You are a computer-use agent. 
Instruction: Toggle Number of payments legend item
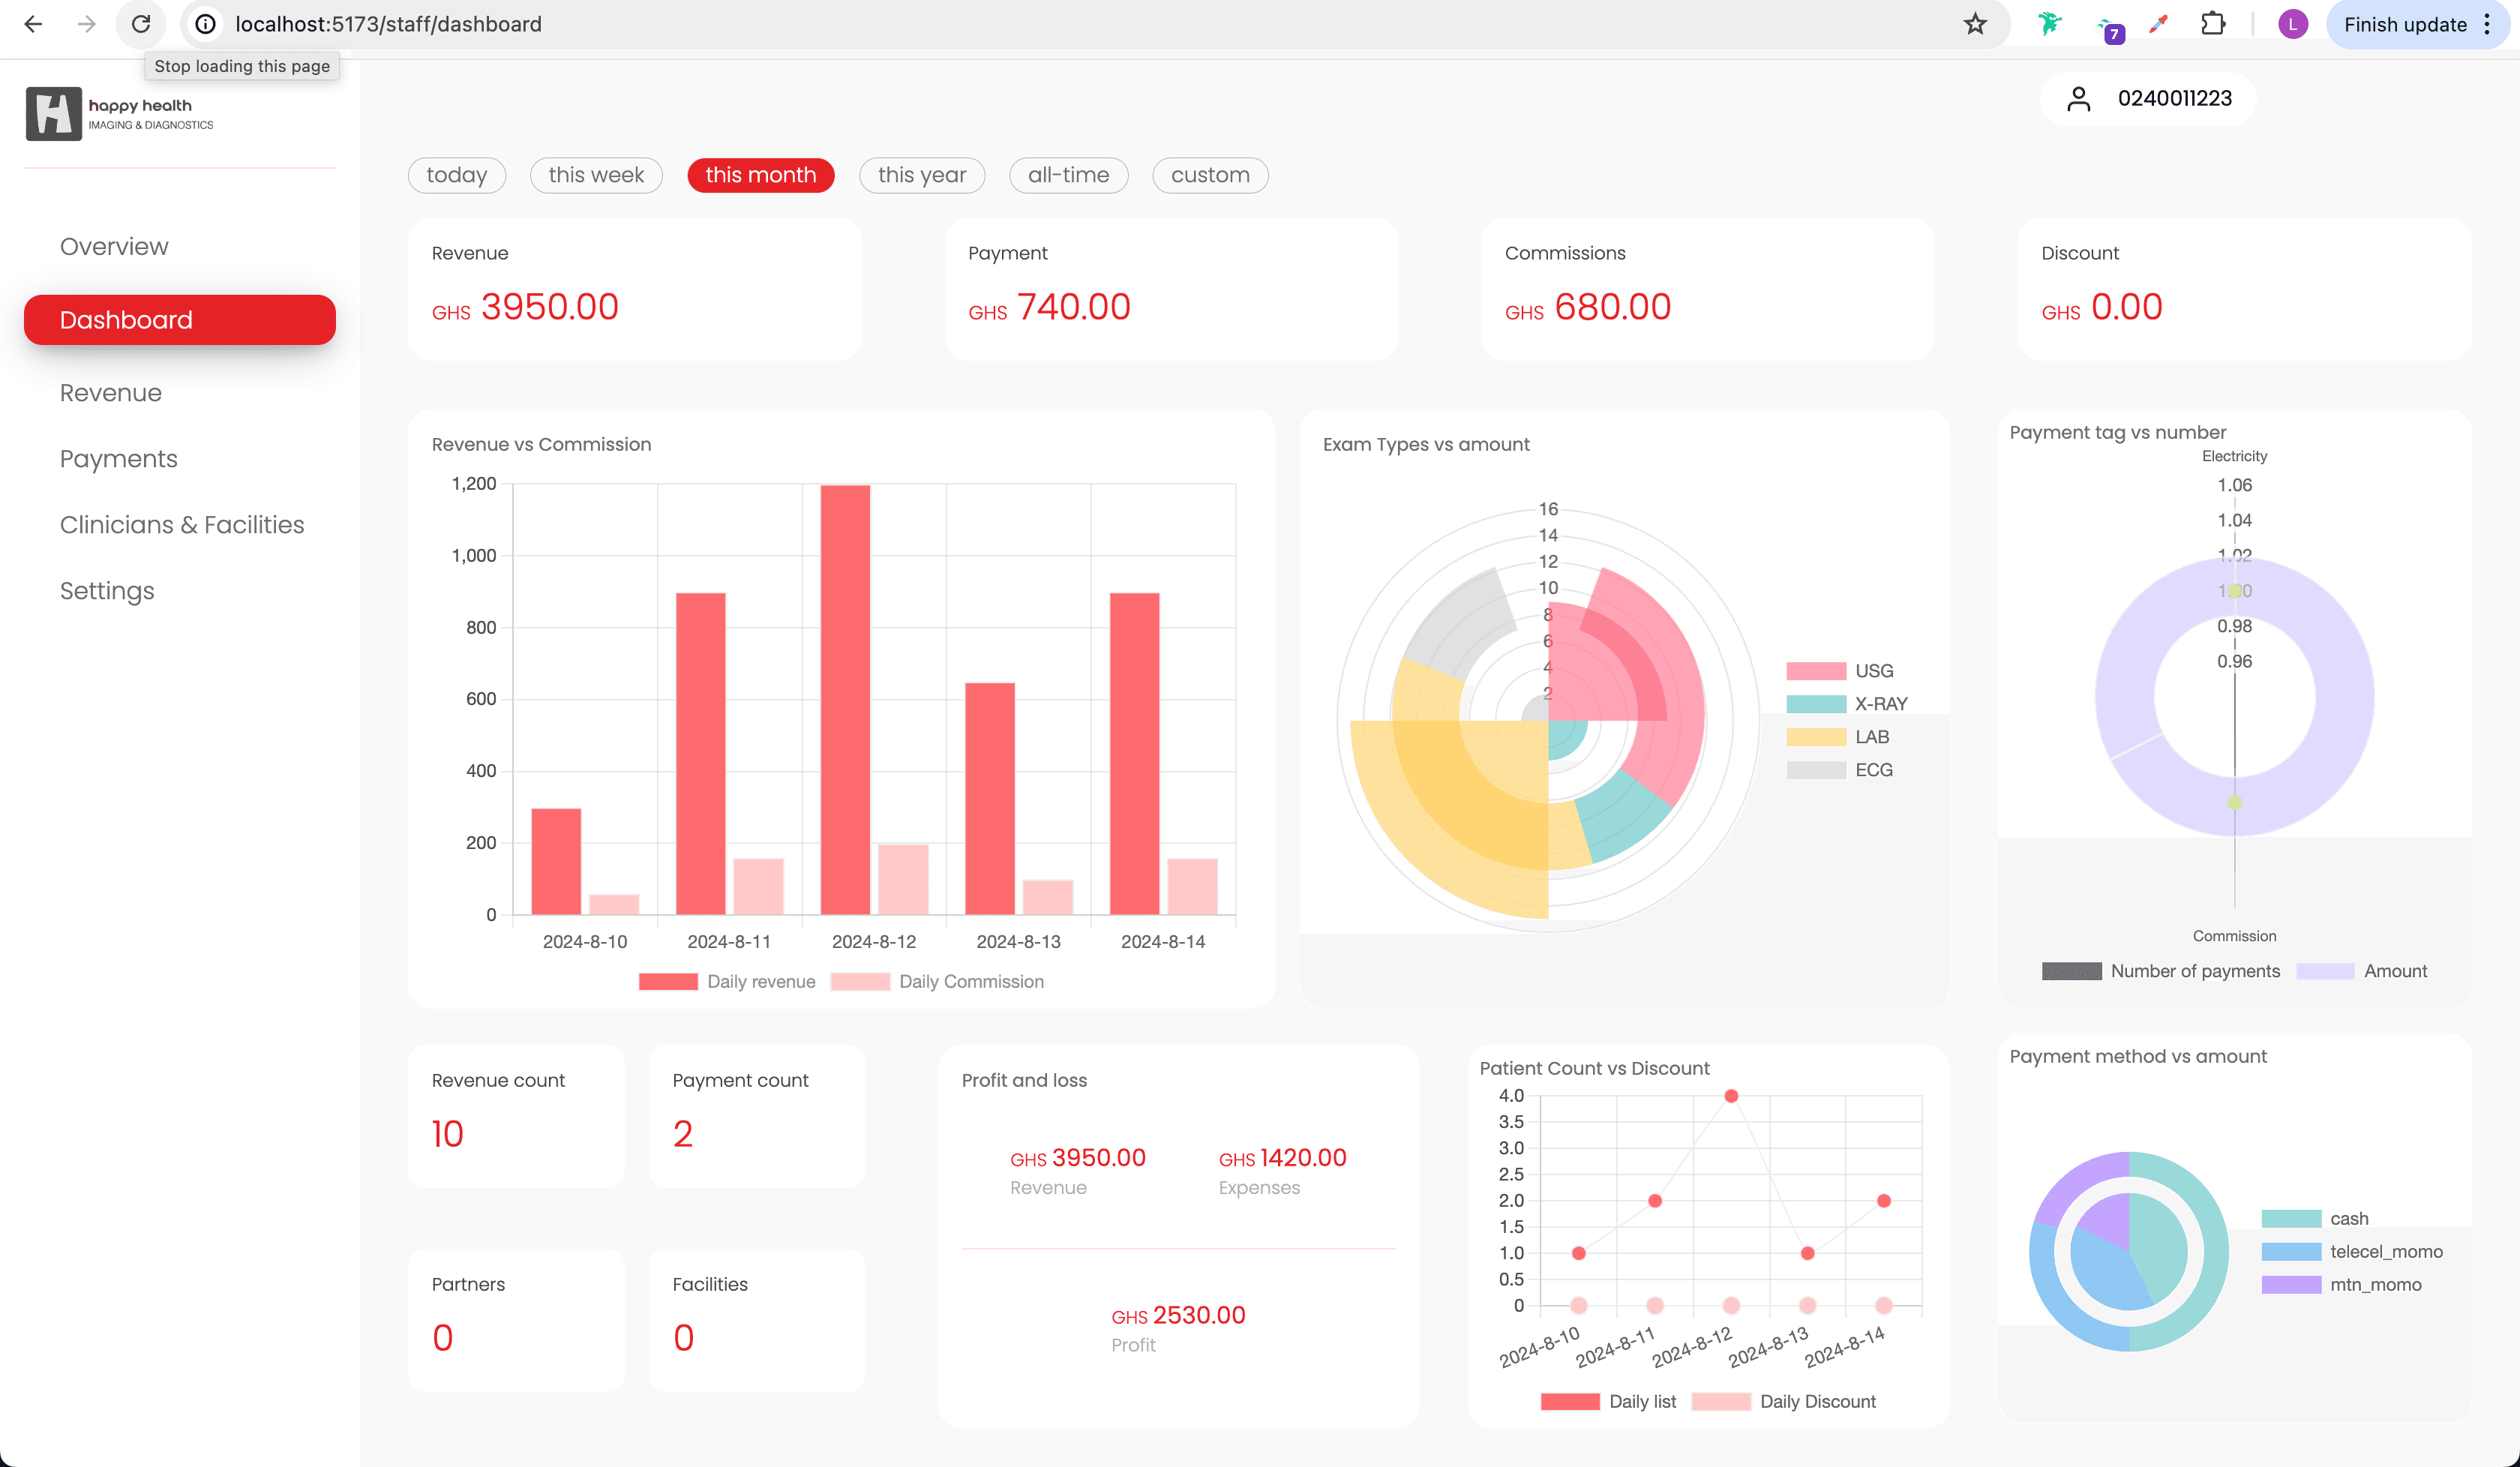2161,971
